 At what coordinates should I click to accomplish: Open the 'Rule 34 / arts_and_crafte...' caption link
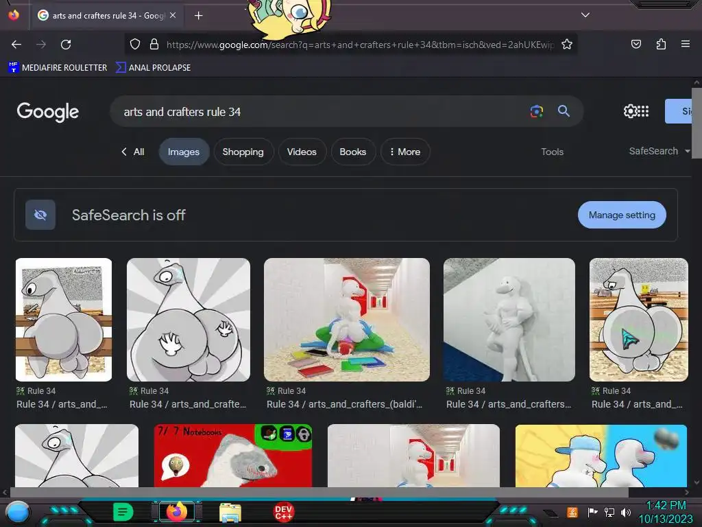[188, 404]
